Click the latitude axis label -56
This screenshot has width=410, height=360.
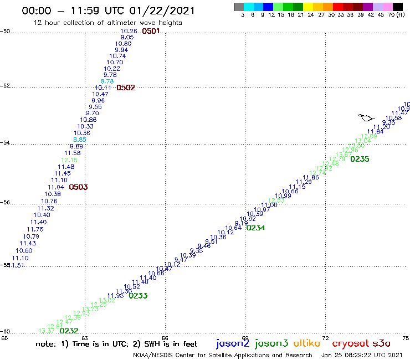click(5, 202)
